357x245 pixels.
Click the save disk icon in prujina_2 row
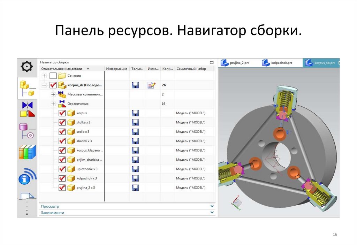[x=136, y=188]
